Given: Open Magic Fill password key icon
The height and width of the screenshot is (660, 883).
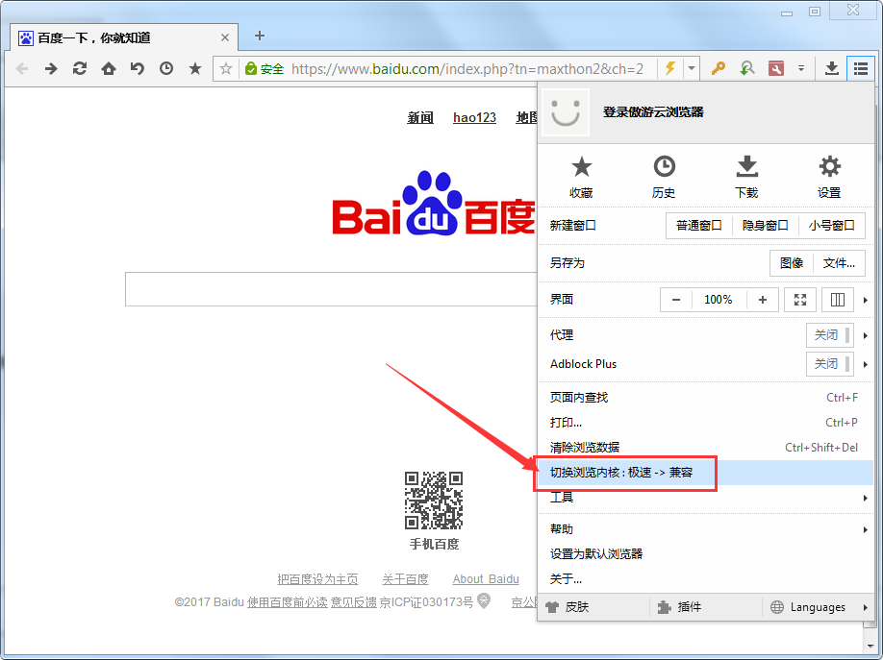Looking at the screenshot, I should (719, 68).
